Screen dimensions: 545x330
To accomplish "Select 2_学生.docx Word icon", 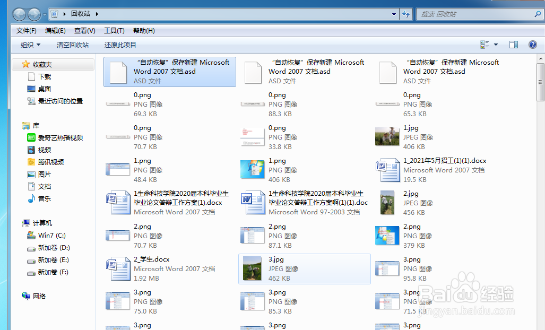I will click(x=118, y=268).
